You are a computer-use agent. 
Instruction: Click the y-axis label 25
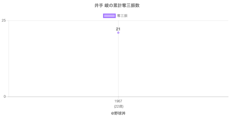click(x=4, y=20)
